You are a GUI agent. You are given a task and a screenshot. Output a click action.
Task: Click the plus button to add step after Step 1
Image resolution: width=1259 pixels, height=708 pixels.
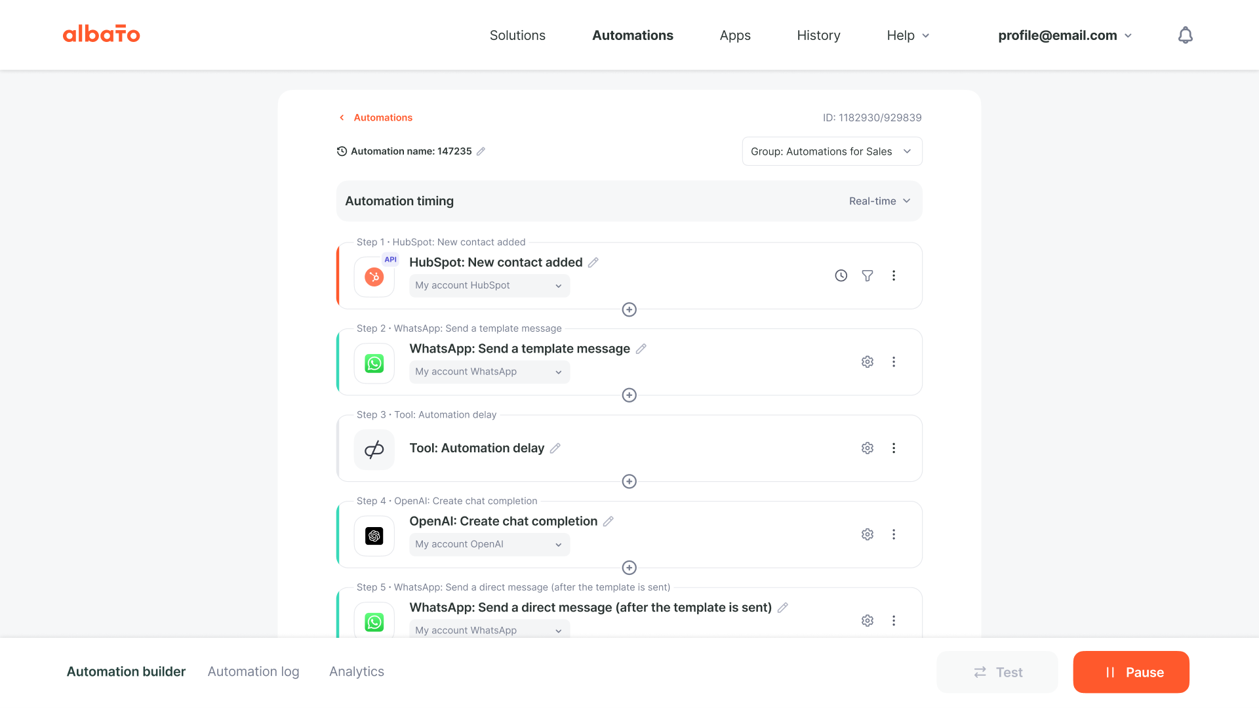(x=629, y=309)
